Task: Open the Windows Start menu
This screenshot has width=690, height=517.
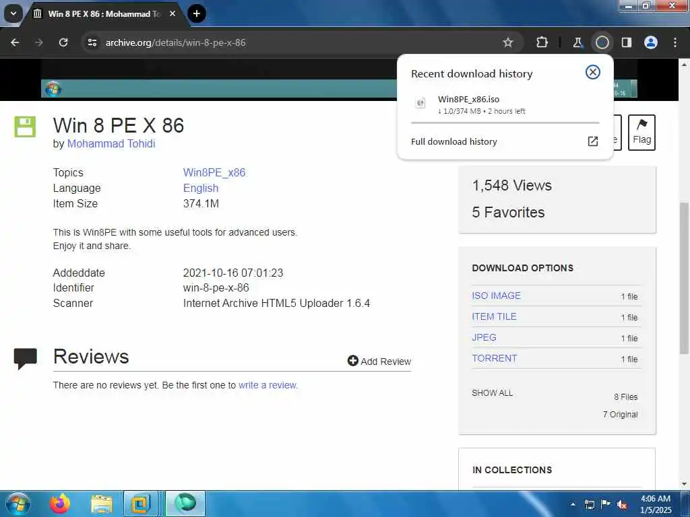Action: 18,504
